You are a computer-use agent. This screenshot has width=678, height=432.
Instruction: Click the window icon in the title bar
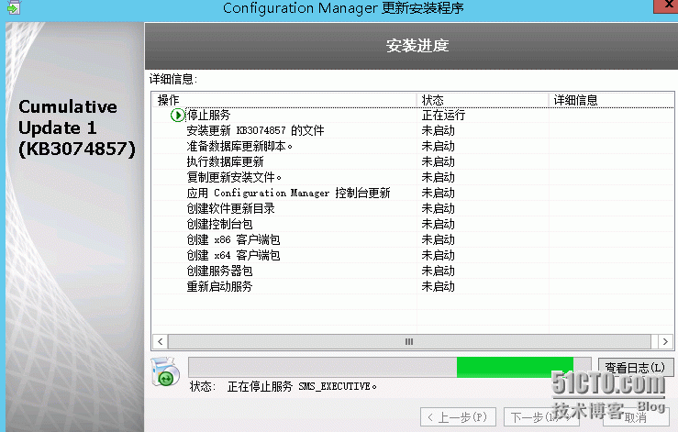[12, 8]
